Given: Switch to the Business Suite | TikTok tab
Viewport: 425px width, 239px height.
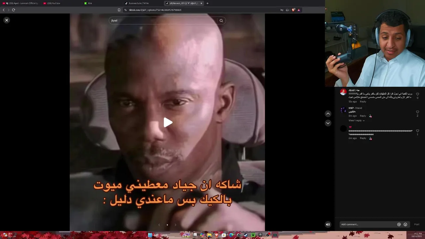Looking at the screenshot, I should (143, 3).
